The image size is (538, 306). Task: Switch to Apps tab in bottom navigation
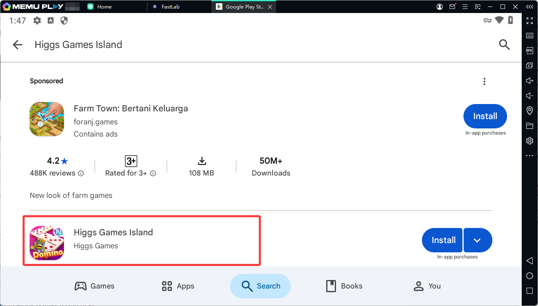pyautogui.click(x=178, y=286)
